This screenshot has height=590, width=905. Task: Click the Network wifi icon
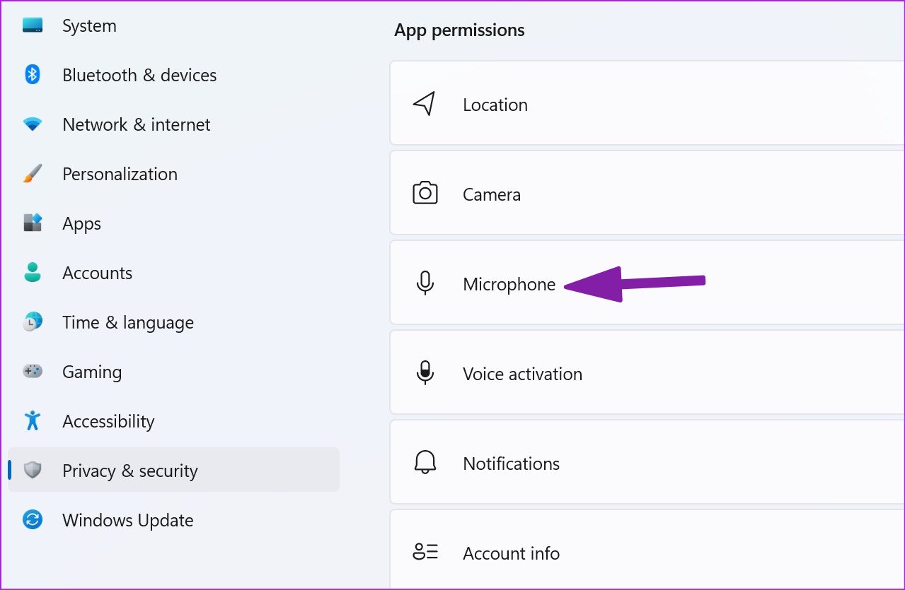coord(33,124)
